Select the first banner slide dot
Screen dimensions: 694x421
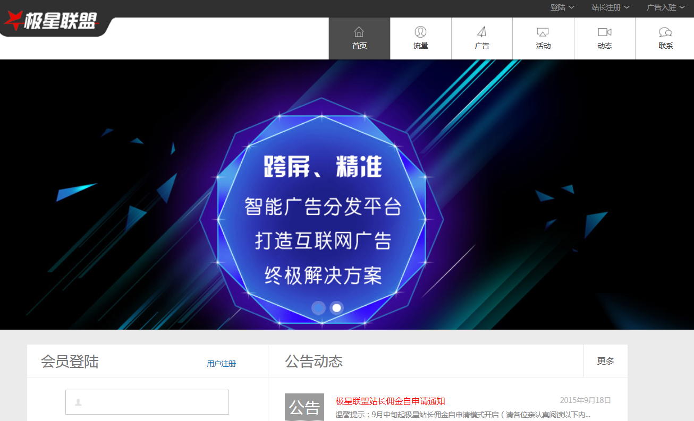(x=318, y=308)
